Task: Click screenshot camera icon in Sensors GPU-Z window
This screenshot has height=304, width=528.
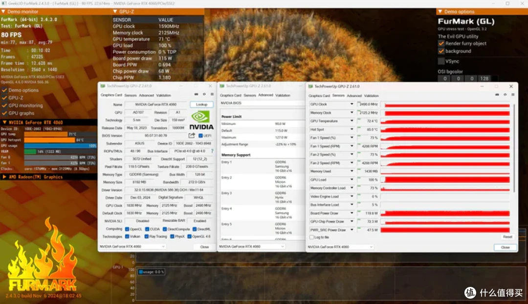Action: click(x=497, y=95)
